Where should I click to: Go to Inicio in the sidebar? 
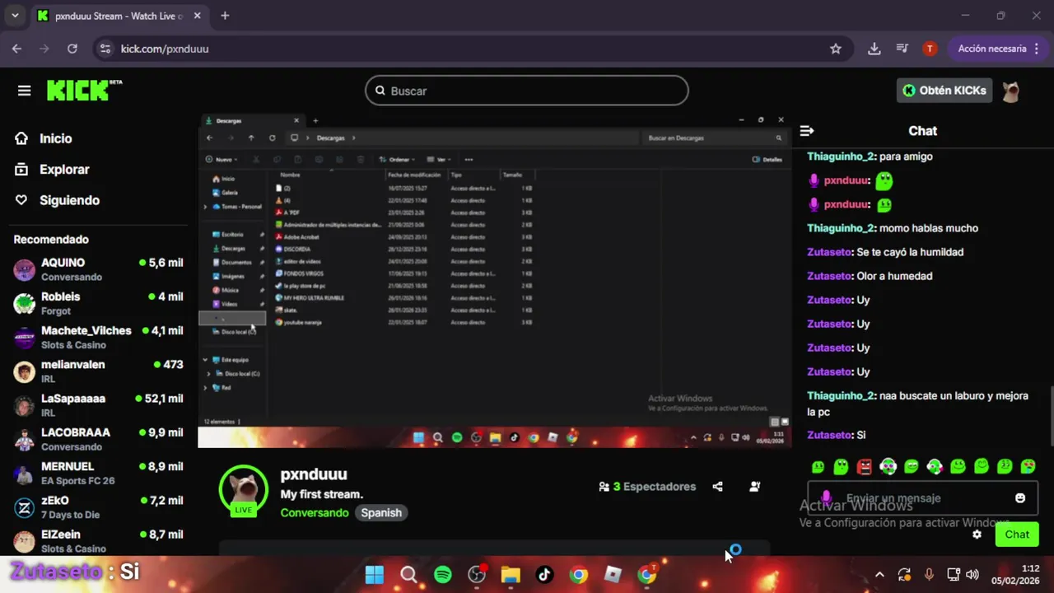(44, 138)
